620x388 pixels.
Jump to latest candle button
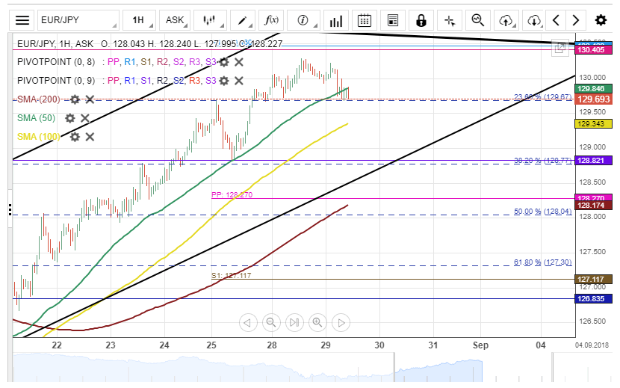pos(294,323)
